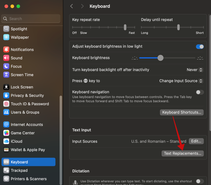This screenshot has width=211, height=185.
Task: Click 'U.S. and Romanian – Standard' text
Action: point(159,141)
